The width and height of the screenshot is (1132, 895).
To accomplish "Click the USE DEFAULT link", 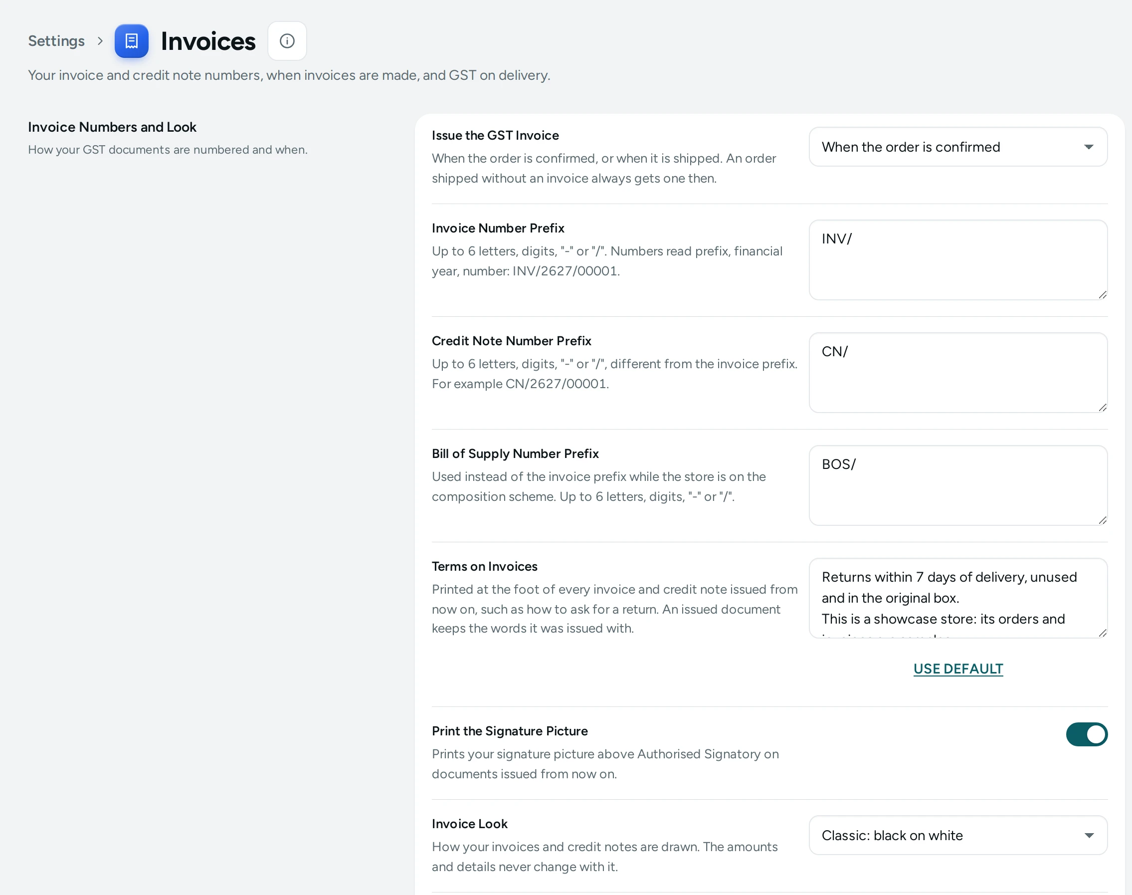I will tap(958, 669).
